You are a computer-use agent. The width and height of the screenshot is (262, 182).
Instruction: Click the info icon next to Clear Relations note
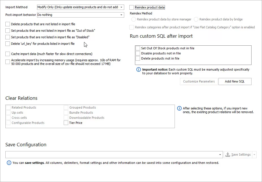pos(179,108)
